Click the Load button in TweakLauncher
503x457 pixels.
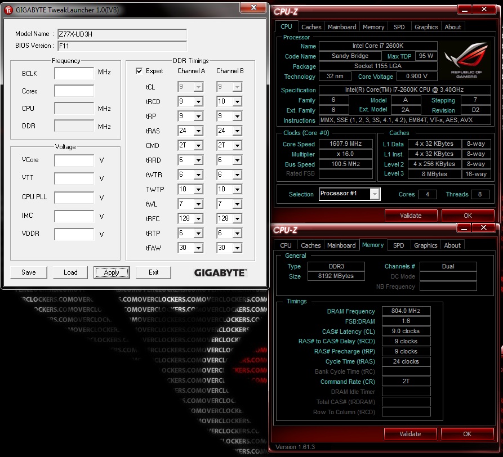70,272
